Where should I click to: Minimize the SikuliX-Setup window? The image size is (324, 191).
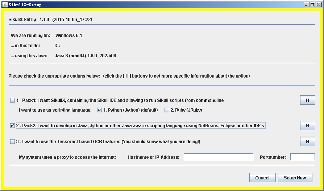pos(307,5)
